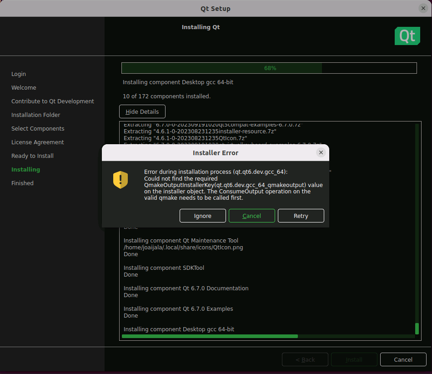Image resolution: width=432 pixels, height=374 pixels.
Task: Click the 'Installing Qt' page heading
Action: point(201,27)
